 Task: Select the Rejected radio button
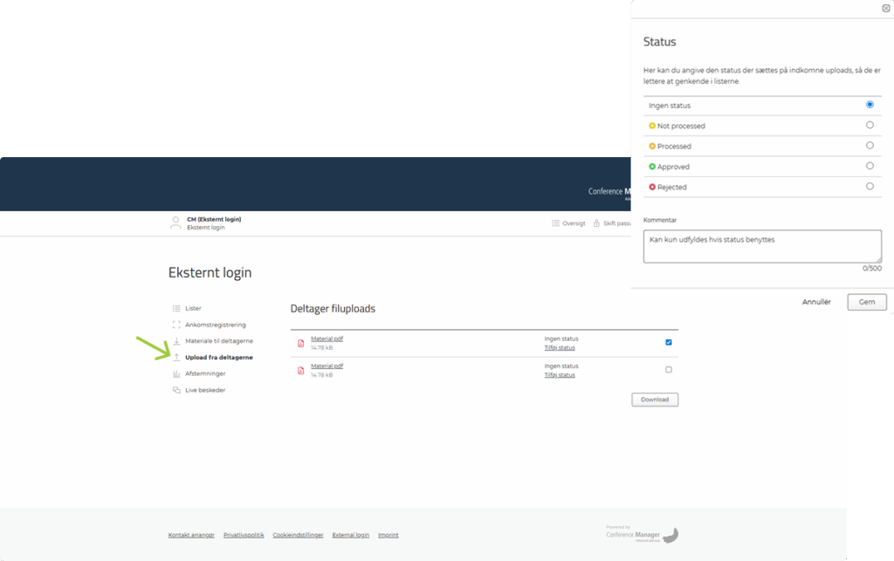point(870,186)
